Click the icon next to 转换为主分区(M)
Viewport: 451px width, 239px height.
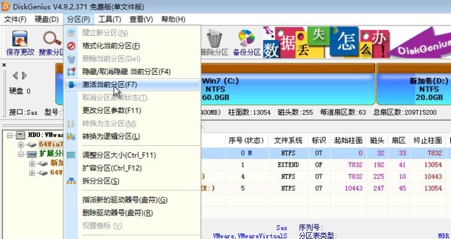click(x=71, y=124)
